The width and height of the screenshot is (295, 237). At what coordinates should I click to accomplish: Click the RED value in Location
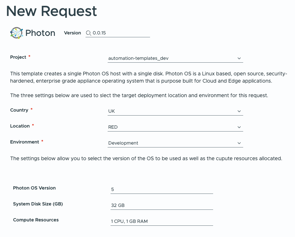[x=113, y=127]
